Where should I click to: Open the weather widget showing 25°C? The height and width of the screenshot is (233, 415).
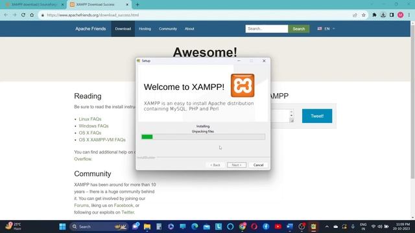tap(13, 227)
